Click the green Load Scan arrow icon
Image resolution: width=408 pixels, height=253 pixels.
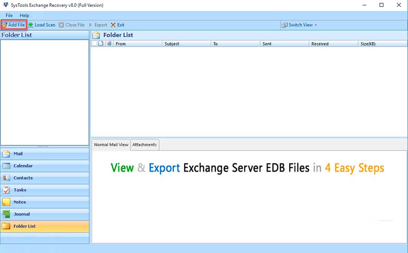(x=31, y=25)
